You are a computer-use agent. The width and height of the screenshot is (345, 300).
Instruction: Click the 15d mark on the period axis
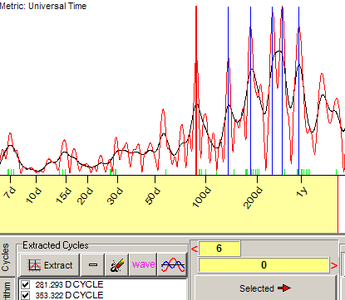pos(64,195)
